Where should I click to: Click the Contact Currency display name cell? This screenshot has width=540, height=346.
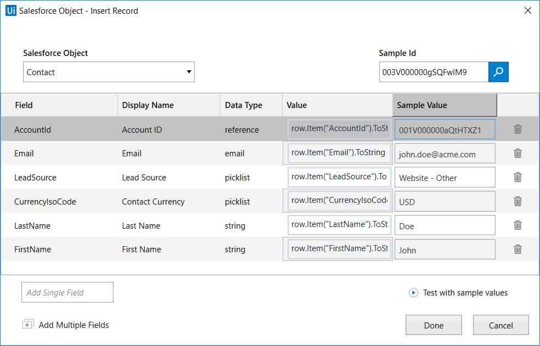[153, 202]
